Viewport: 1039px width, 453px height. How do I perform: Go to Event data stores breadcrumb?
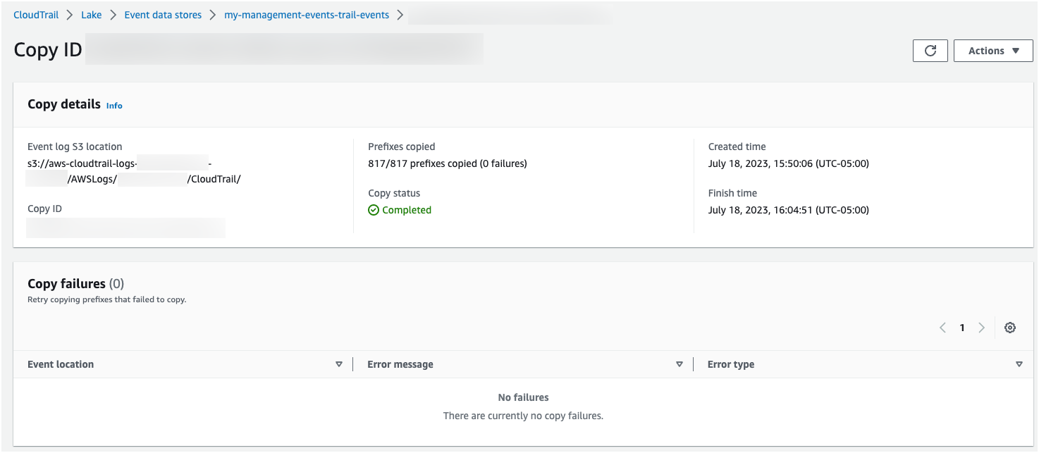coord(163,15)
